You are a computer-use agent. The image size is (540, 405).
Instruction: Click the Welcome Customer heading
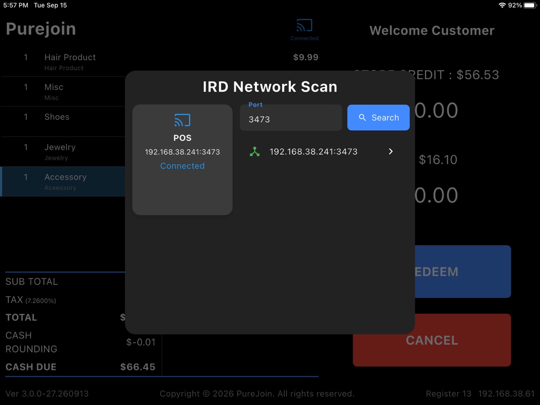[x=432, y=31]
